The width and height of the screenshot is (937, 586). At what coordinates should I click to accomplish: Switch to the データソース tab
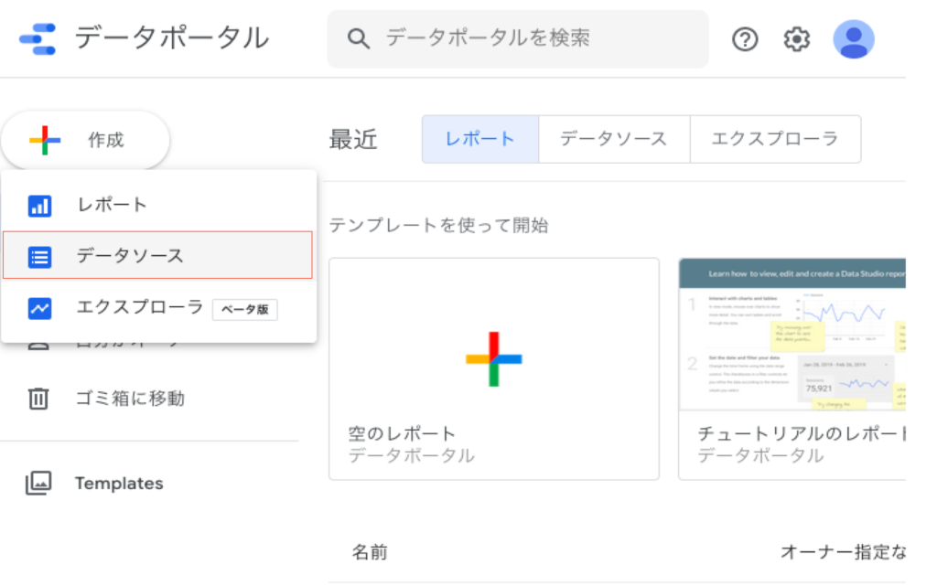pyautogui.click(x=613, y=139)
